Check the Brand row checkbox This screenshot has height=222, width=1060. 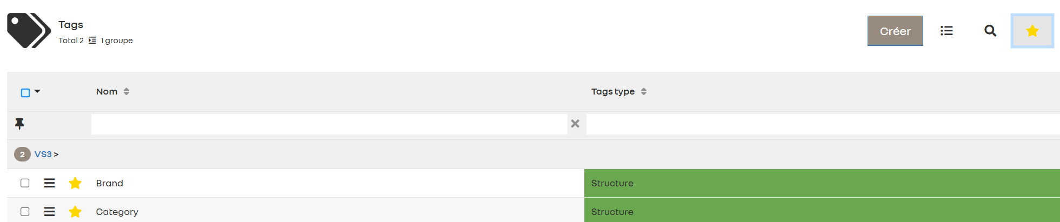25,183
